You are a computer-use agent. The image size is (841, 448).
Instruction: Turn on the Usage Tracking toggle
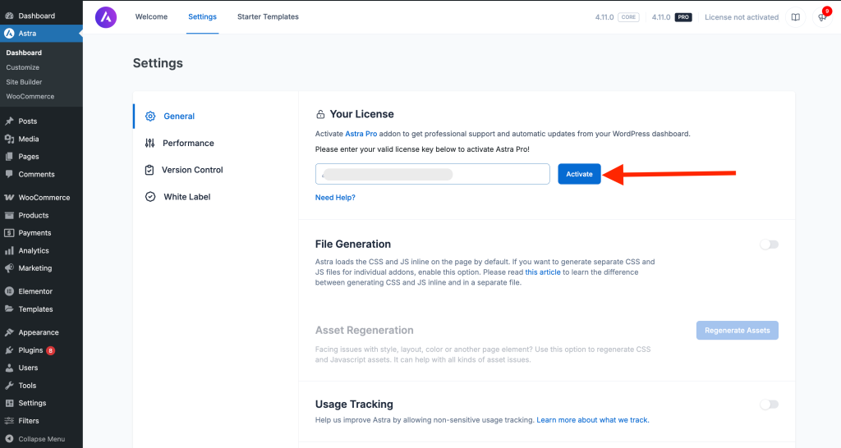point(769,404)
